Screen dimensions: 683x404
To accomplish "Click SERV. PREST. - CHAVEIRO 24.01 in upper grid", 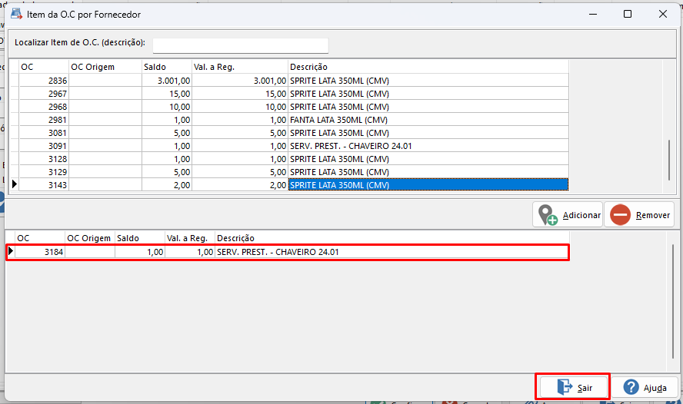I will (351, 146).
